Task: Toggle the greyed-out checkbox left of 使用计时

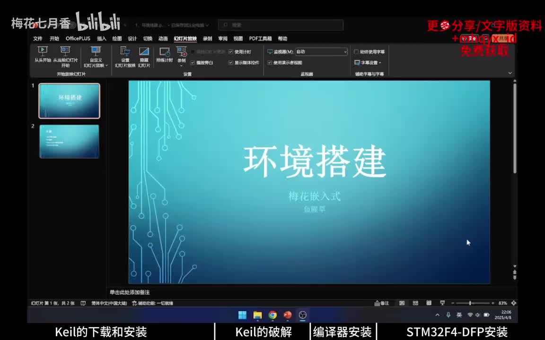Action: coord(193,51)
